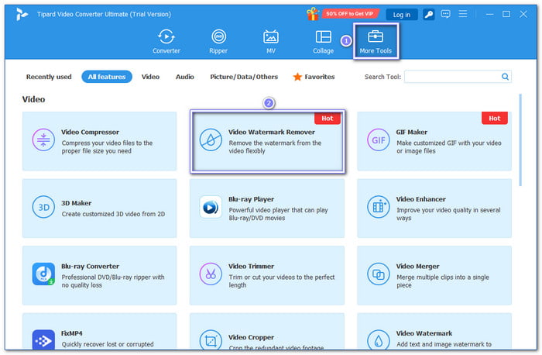Click 'Create customized 3D video from 2D' text
Image resolution: width=542 pixels, height=355 pixels.
coord(113,214)
